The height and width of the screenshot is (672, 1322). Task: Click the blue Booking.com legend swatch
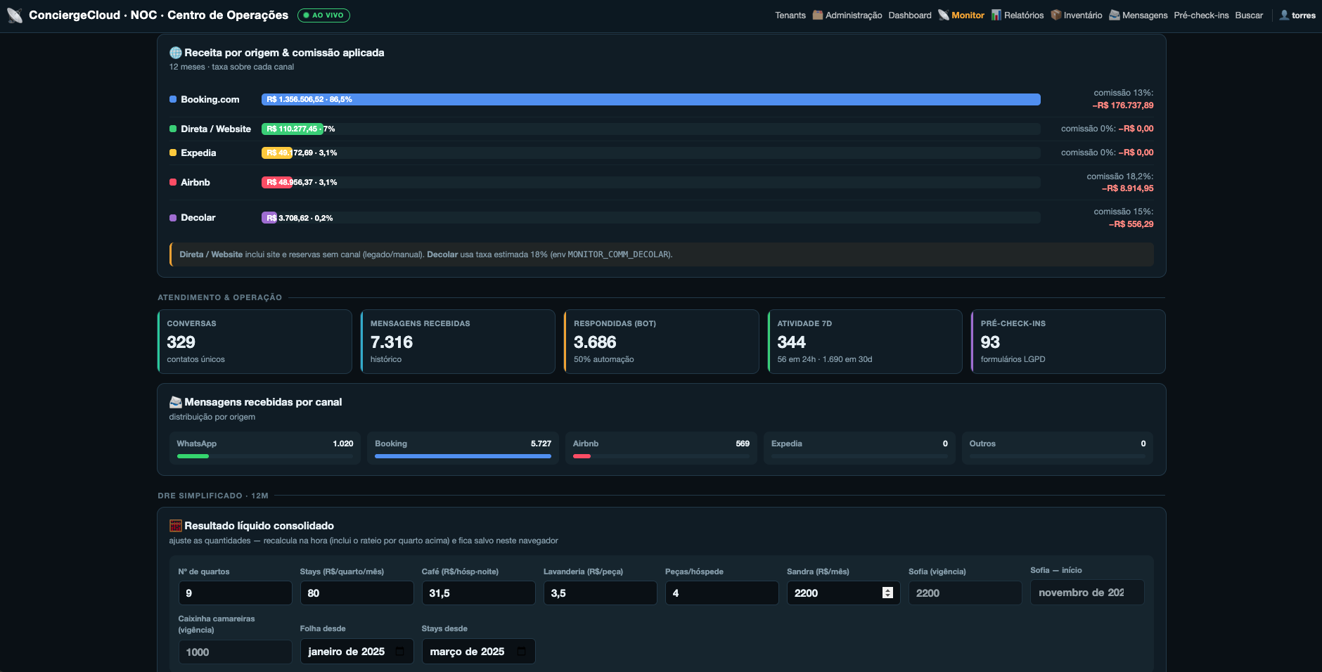(x=173, y=99)
